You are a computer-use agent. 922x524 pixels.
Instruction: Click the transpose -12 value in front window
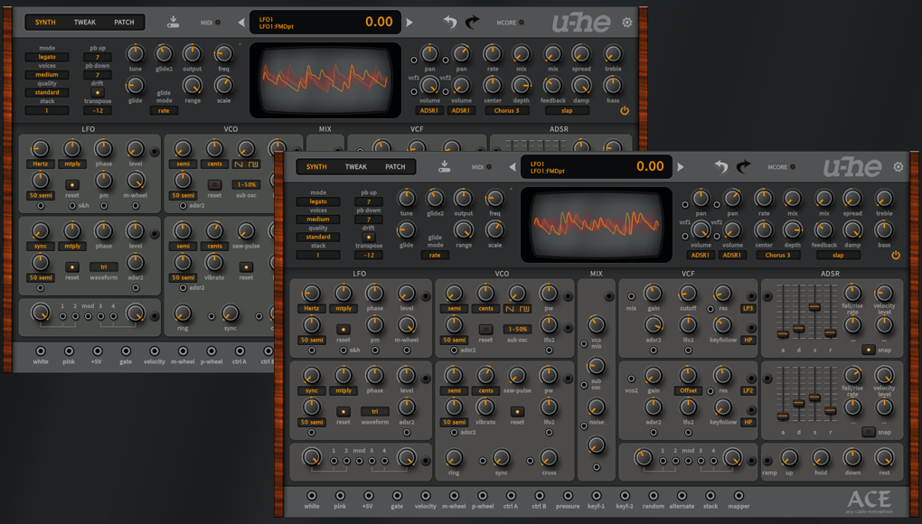369,255
